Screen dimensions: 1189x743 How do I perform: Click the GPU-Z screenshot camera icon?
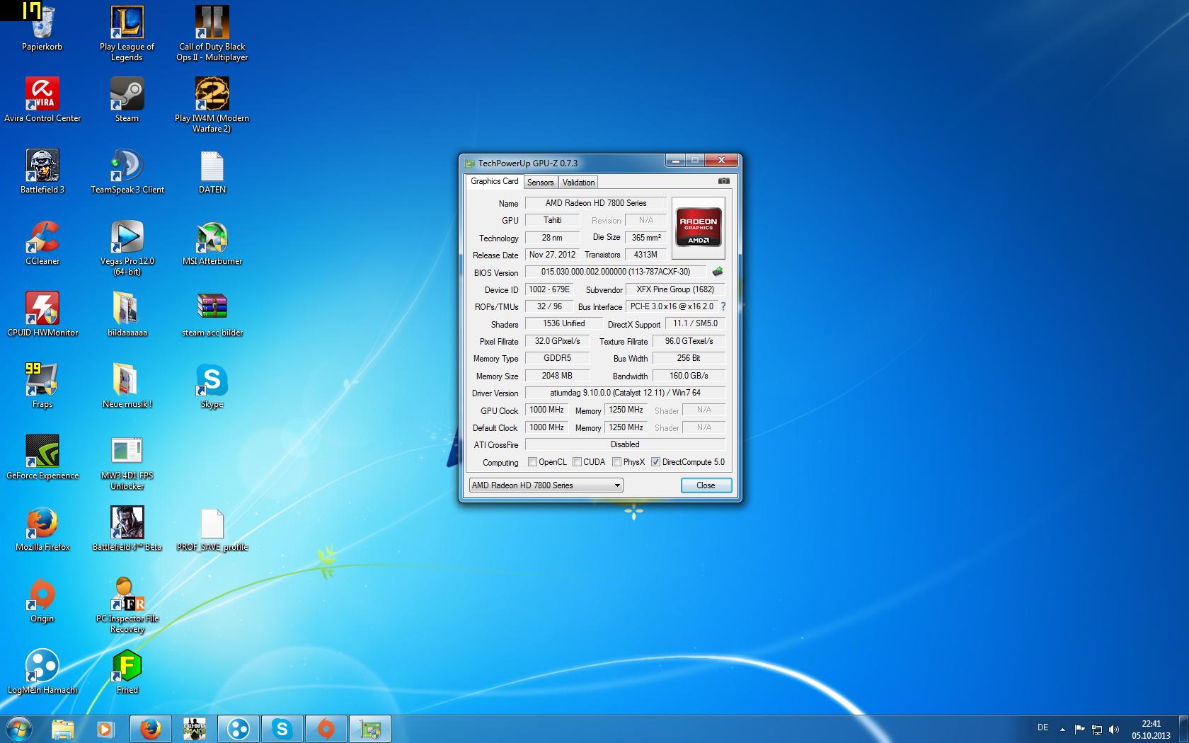(x=723, y=181)
